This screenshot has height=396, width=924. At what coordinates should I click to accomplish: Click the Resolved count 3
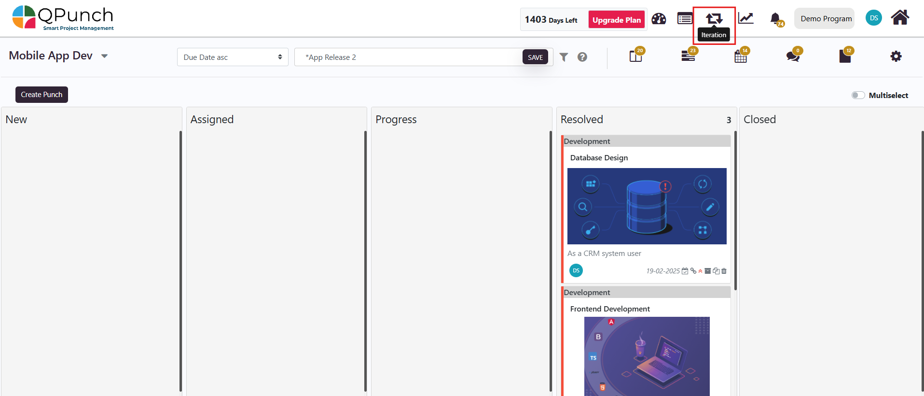point(729,120)
